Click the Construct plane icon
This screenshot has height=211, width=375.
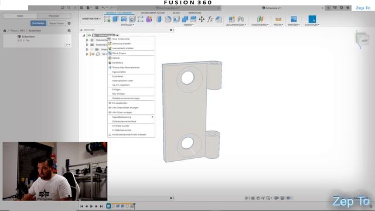coord(260,19)
